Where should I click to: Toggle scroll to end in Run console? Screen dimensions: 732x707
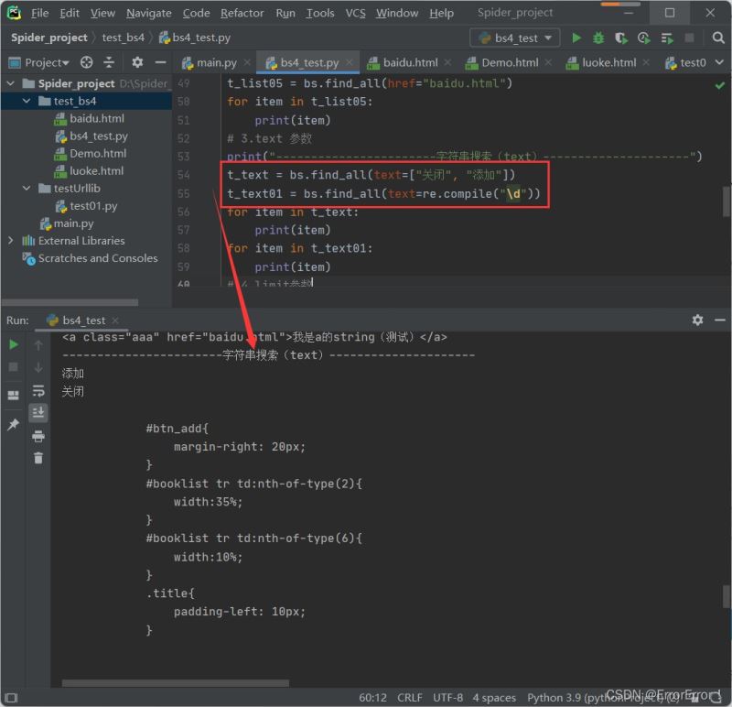[38, 413]
